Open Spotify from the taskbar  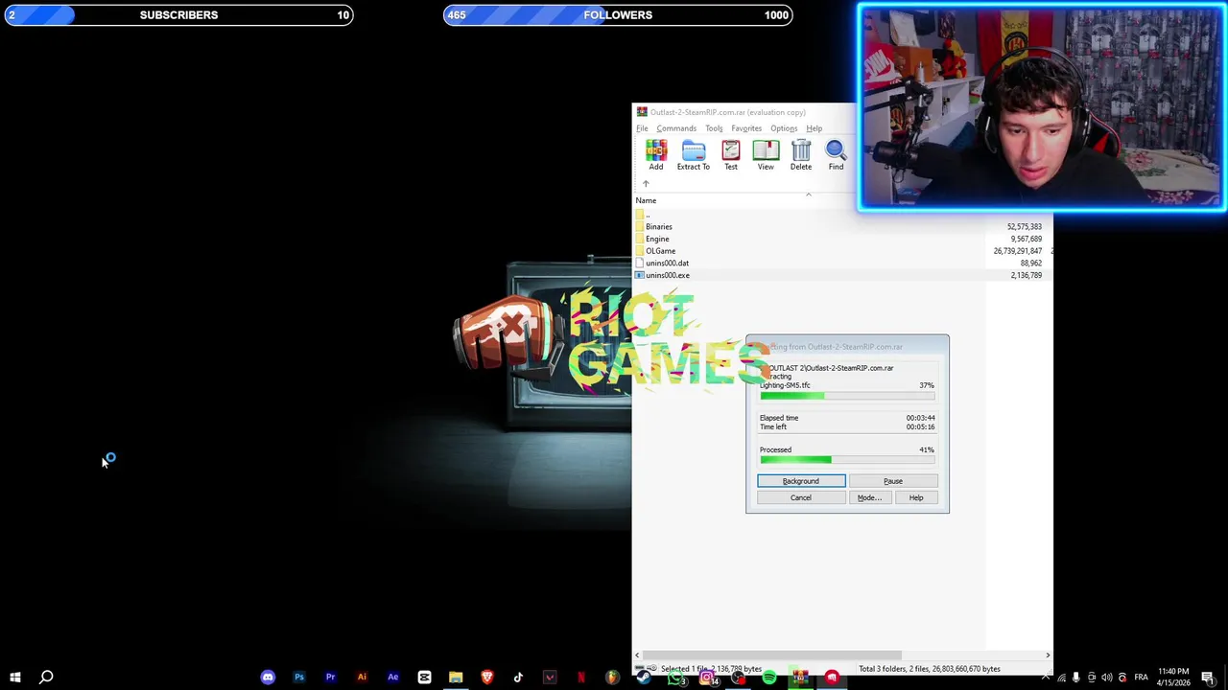point(769,678)
